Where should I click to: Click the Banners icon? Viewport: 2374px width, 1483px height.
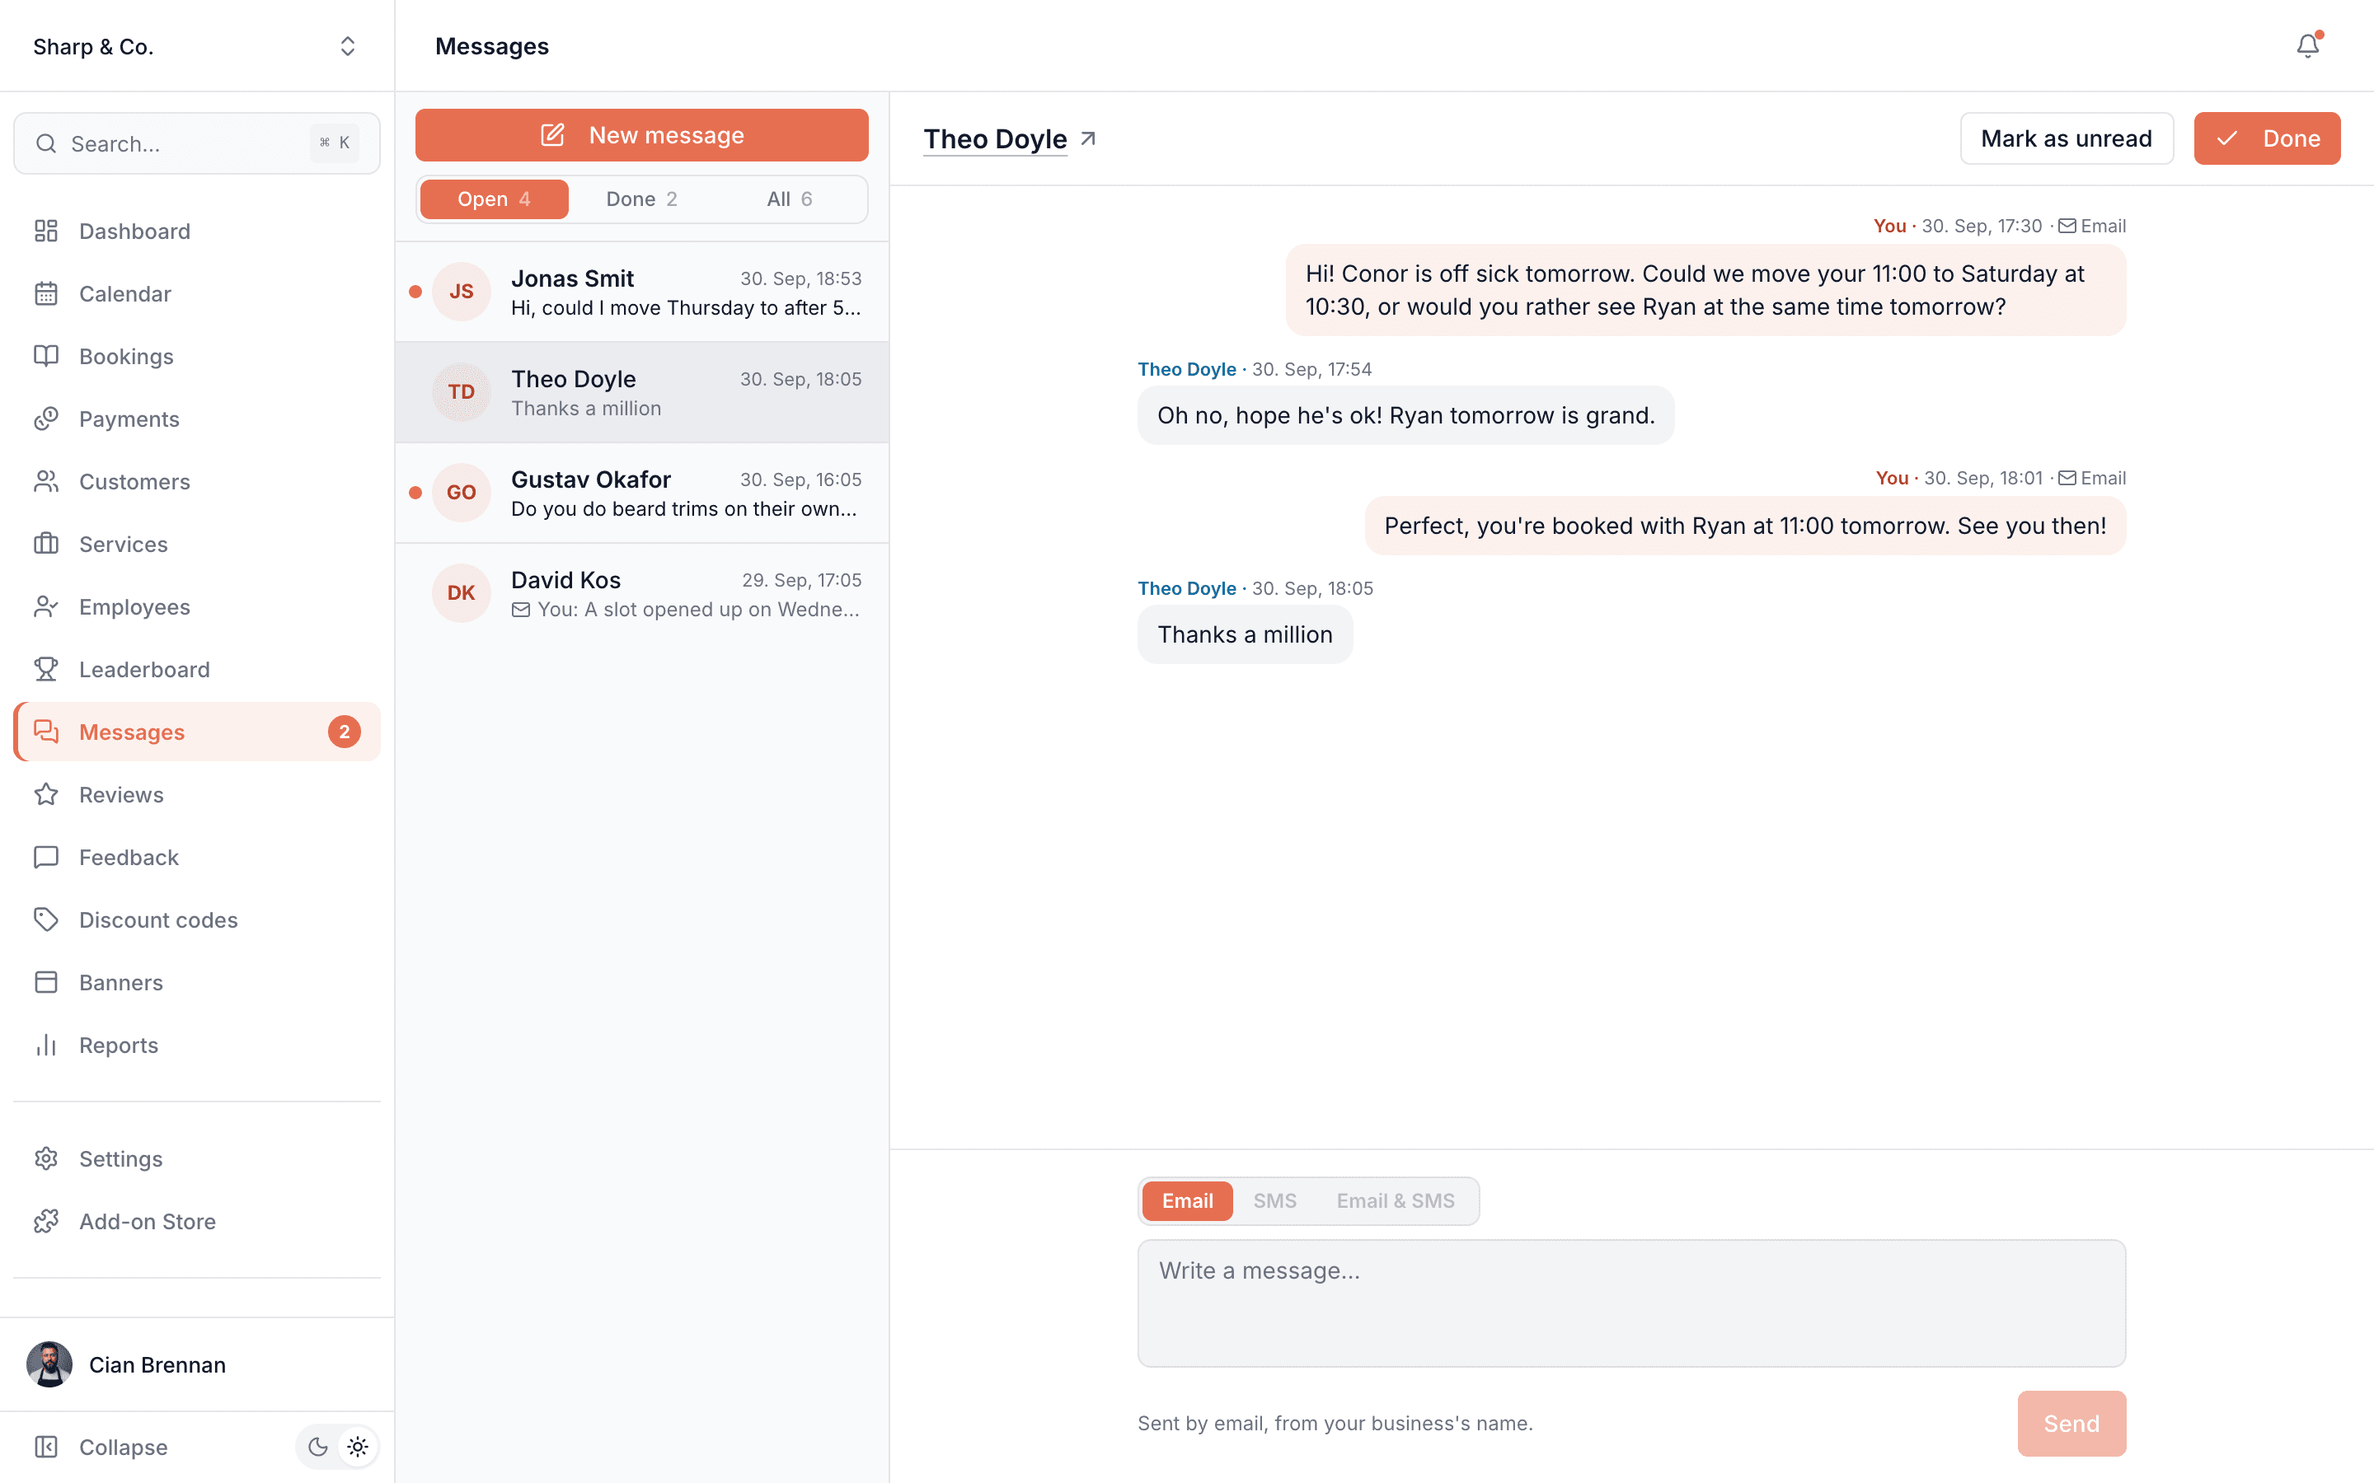click(x=46, y=982)
